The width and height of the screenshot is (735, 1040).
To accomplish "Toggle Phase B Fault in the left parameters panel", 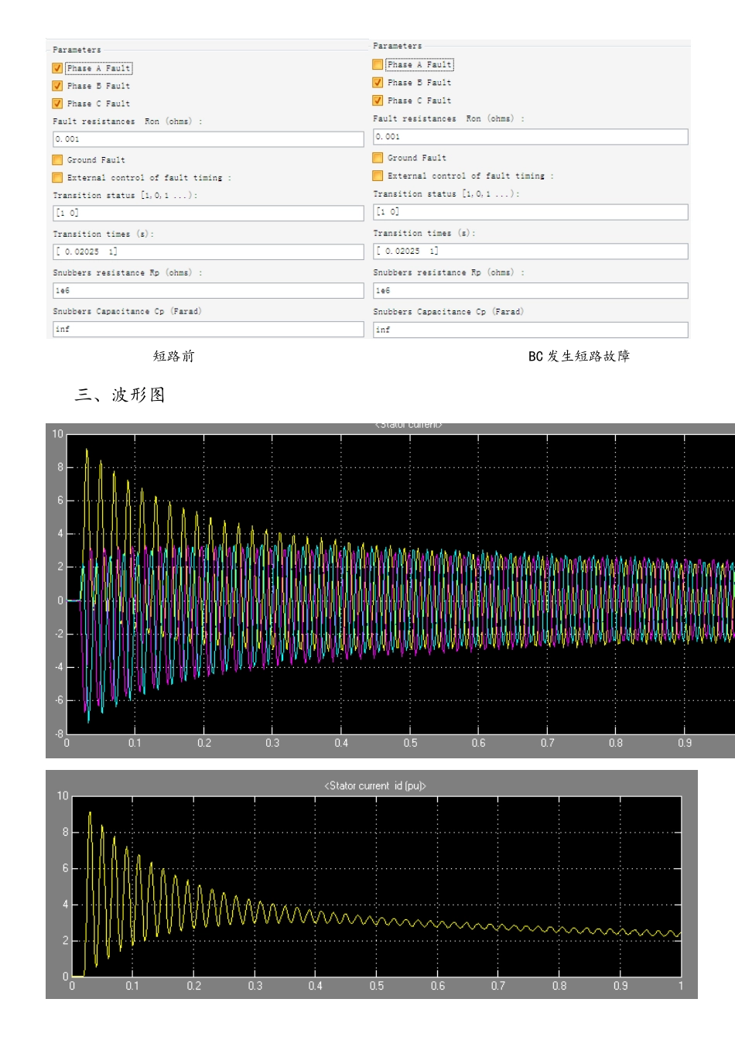I will point(57,86).
